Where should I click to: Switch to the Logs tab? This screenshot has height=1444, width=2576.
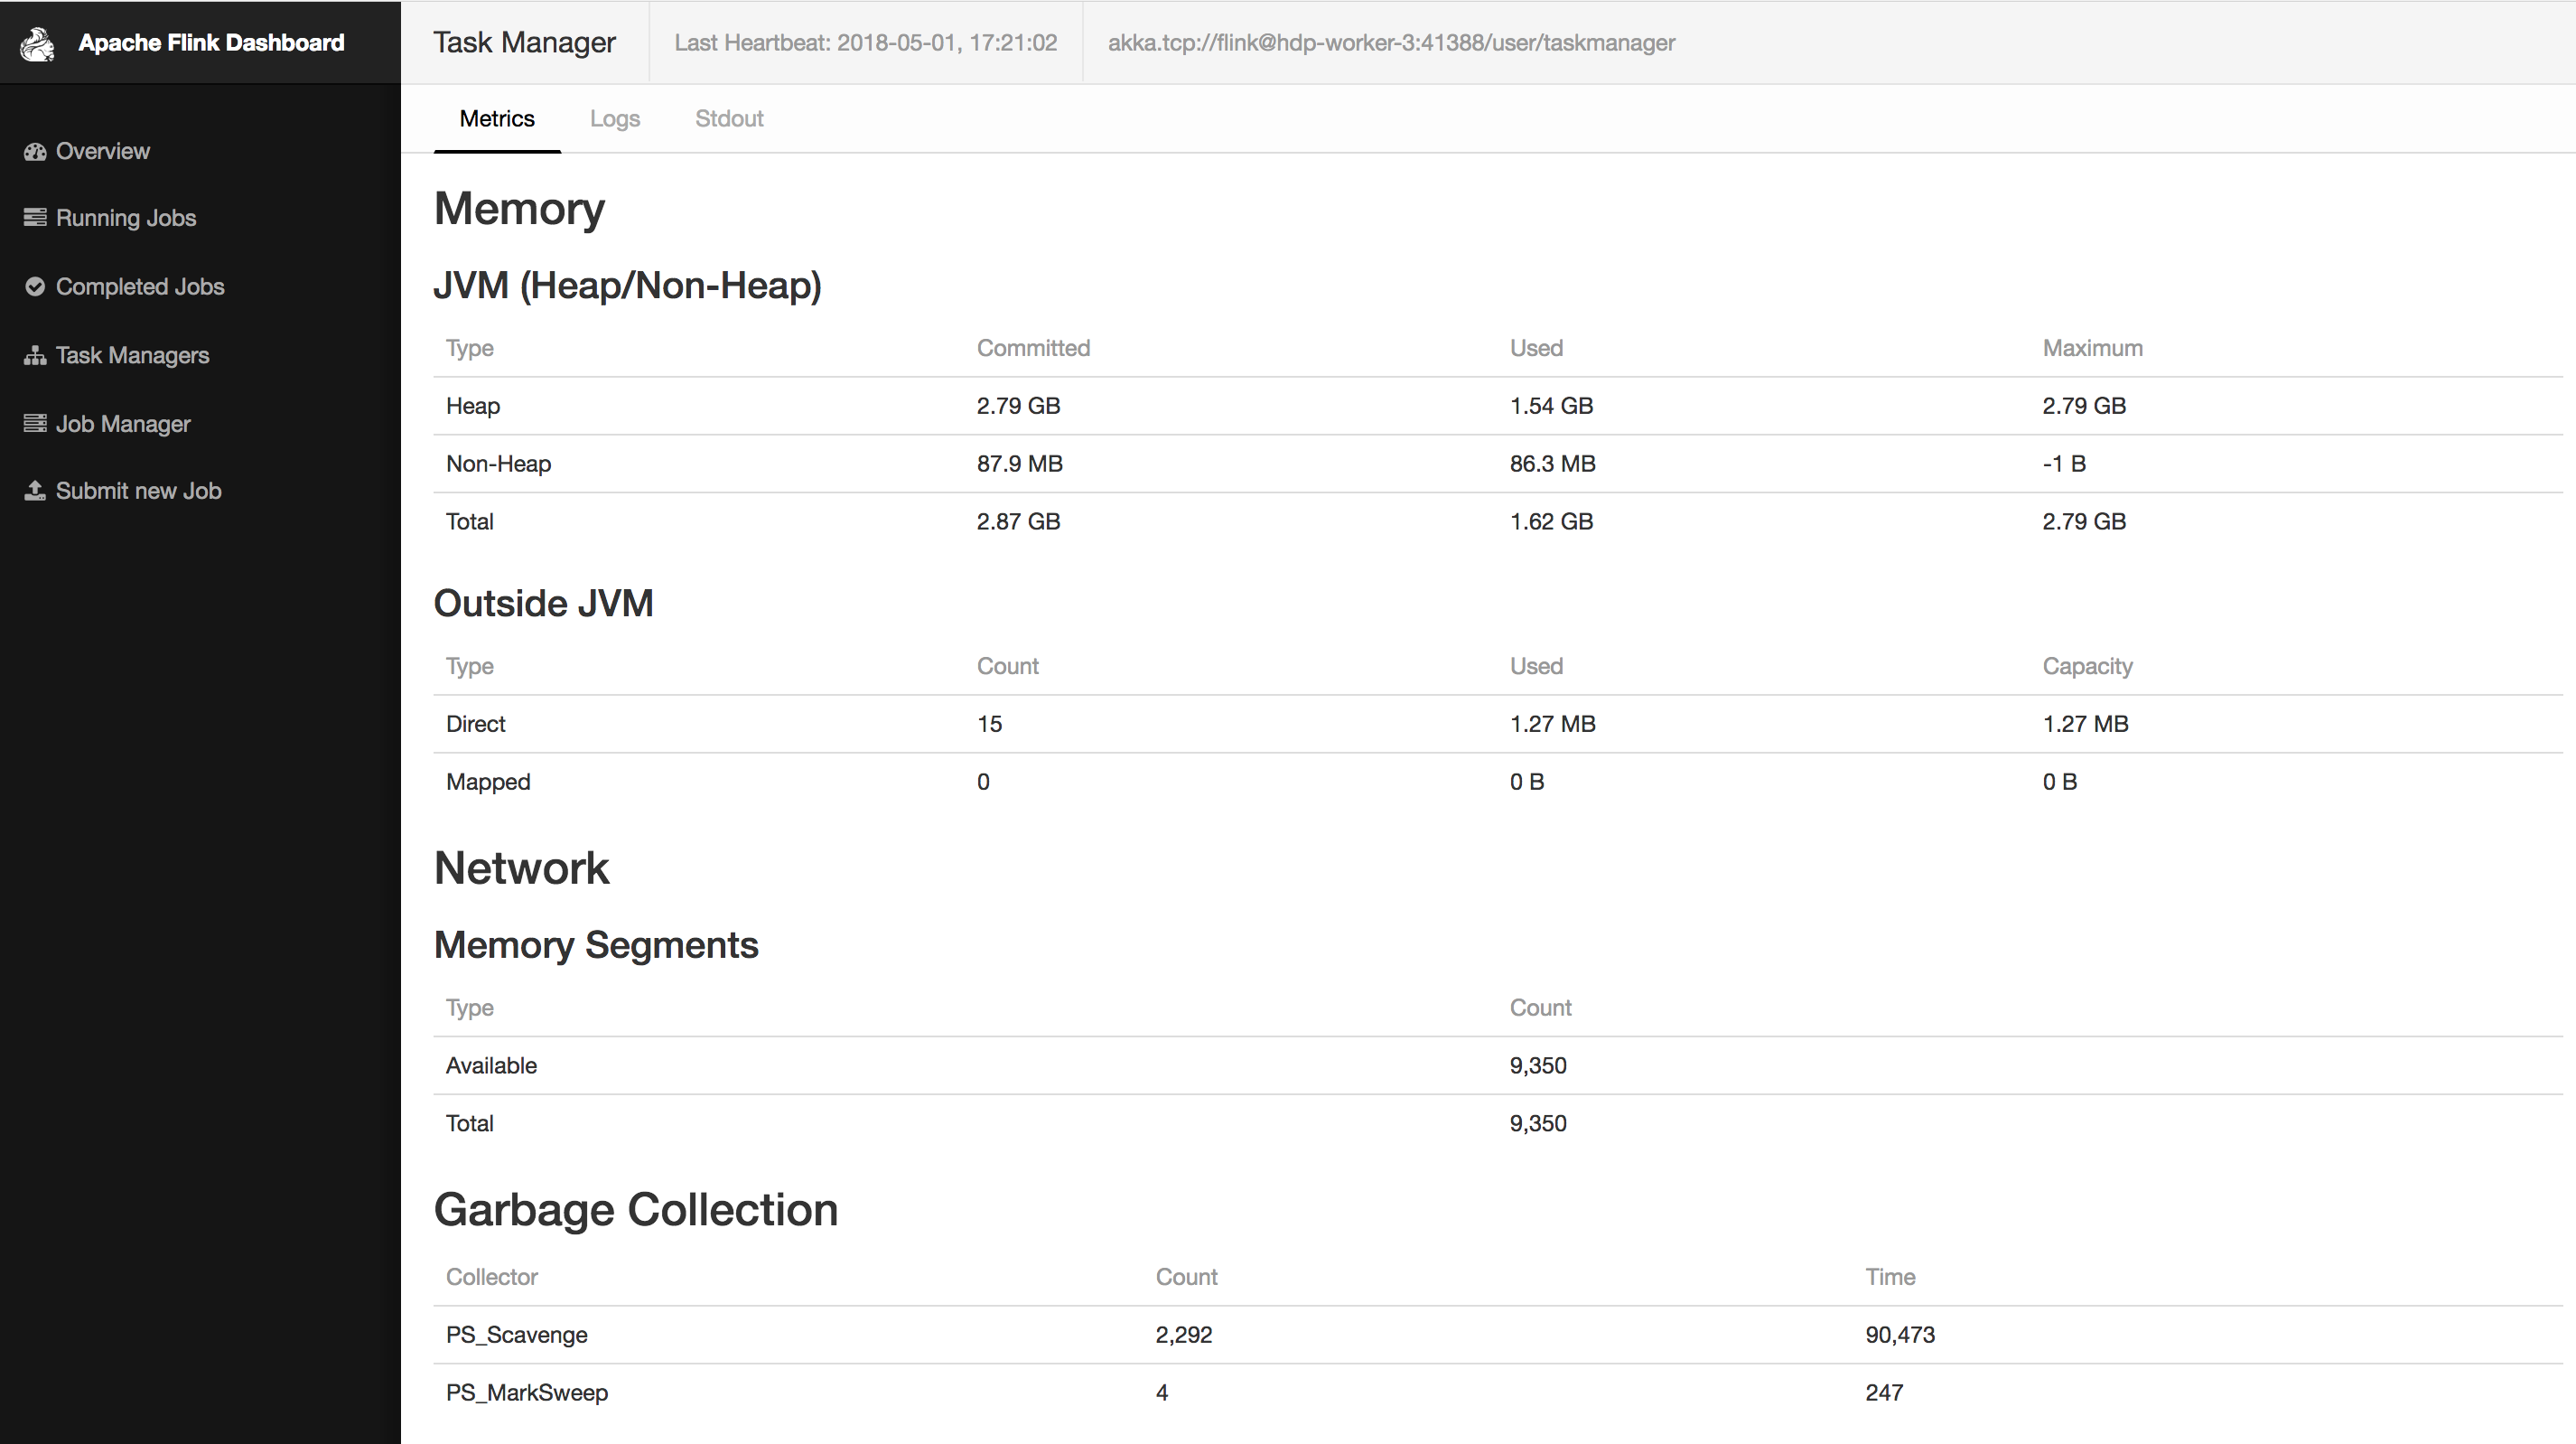[x=614, y=119]
